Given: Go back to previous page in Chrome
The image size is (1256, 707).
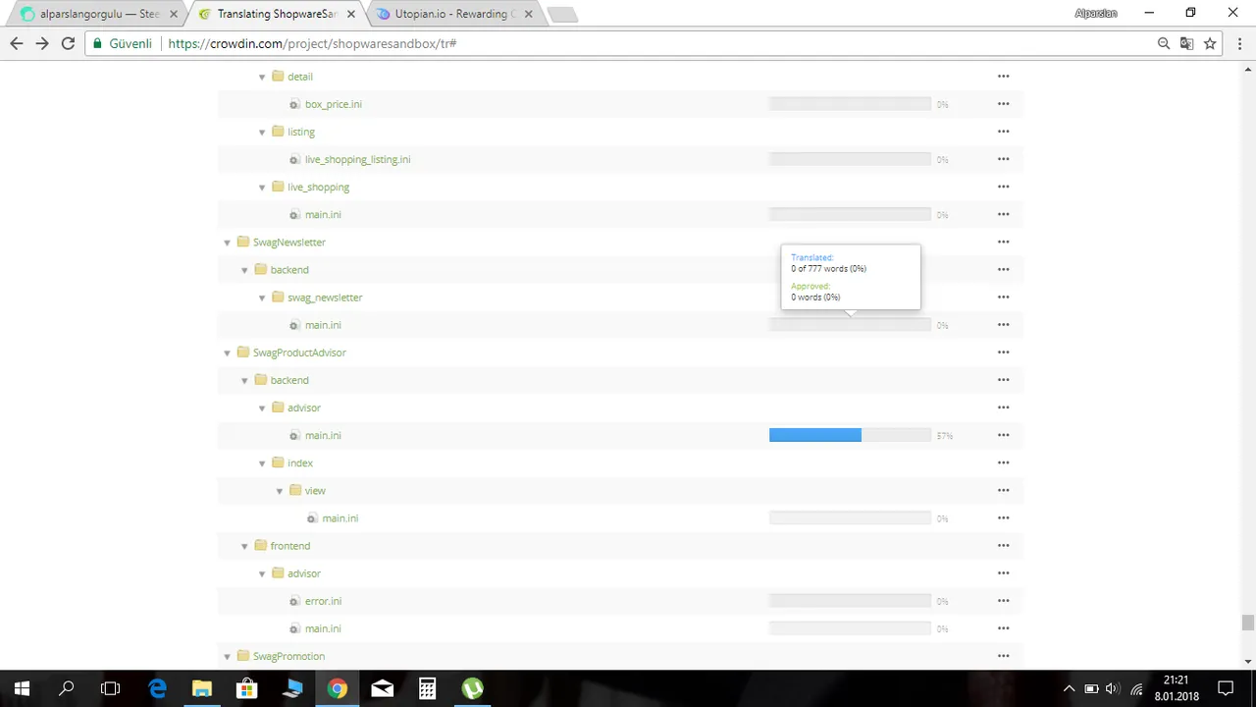Looking at the screenshot, I should [16, 43].
